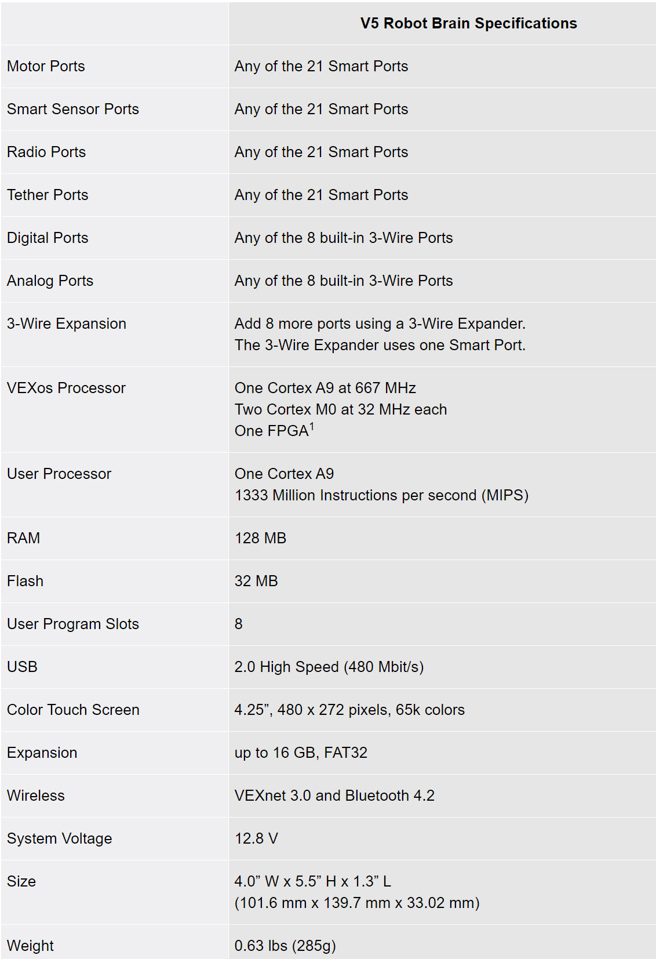
Task: Select the Analog Ports label
Action: pyautogui.click(x=50, y=281)
